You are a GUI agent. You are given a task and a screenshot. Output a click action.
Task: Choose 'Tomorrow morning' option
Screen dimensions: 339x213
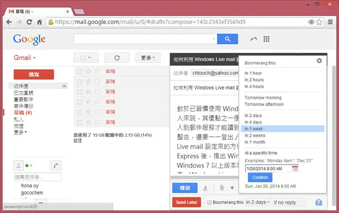point(263,98)
